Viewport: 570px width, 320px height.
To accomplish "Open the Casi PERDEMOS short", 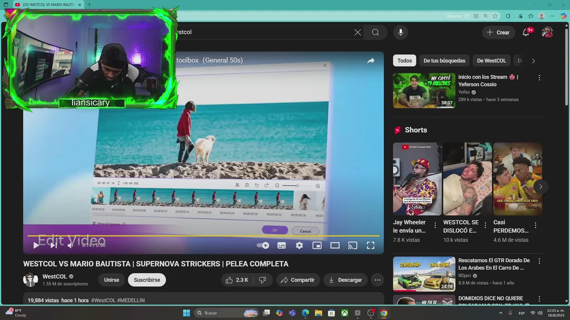I will point(517,179).
